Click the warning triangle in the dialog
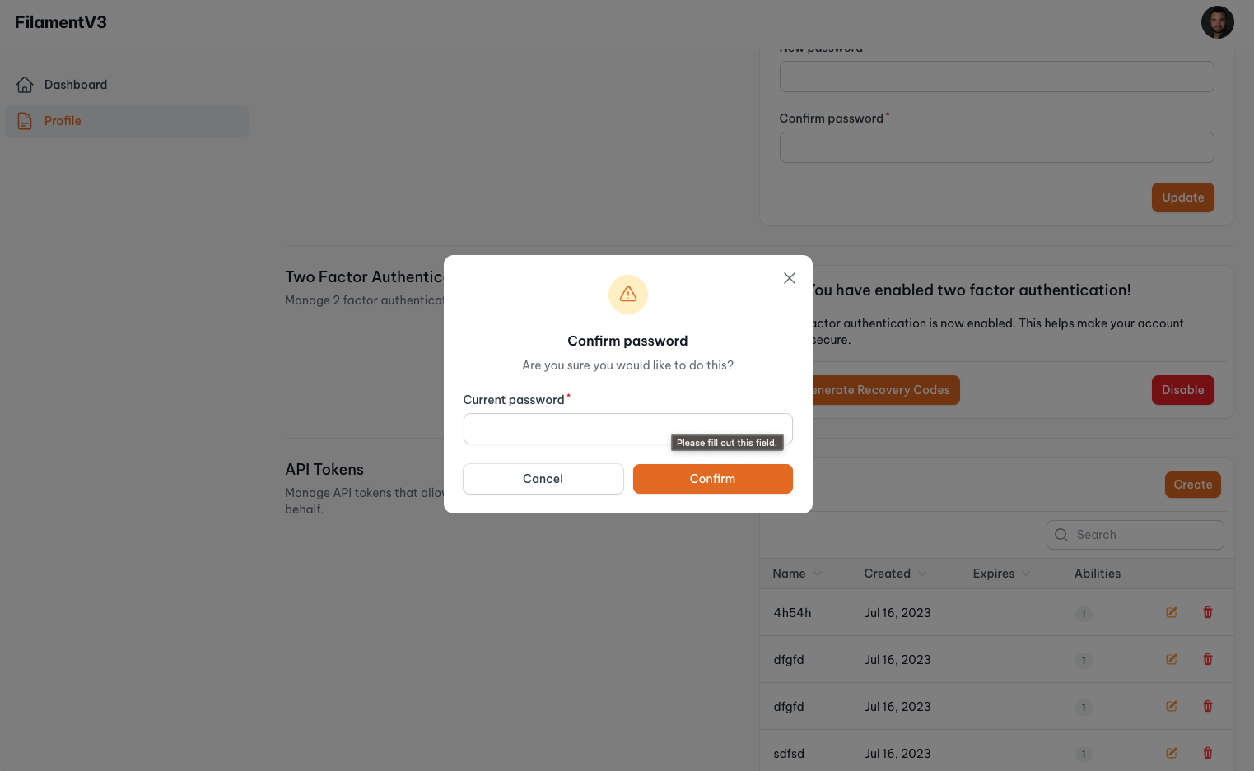 (627, 295)
